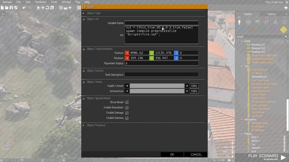289x162 pixels.
Task: Toggle the Enable Simulation checkbox
Action: click(127, 108)
